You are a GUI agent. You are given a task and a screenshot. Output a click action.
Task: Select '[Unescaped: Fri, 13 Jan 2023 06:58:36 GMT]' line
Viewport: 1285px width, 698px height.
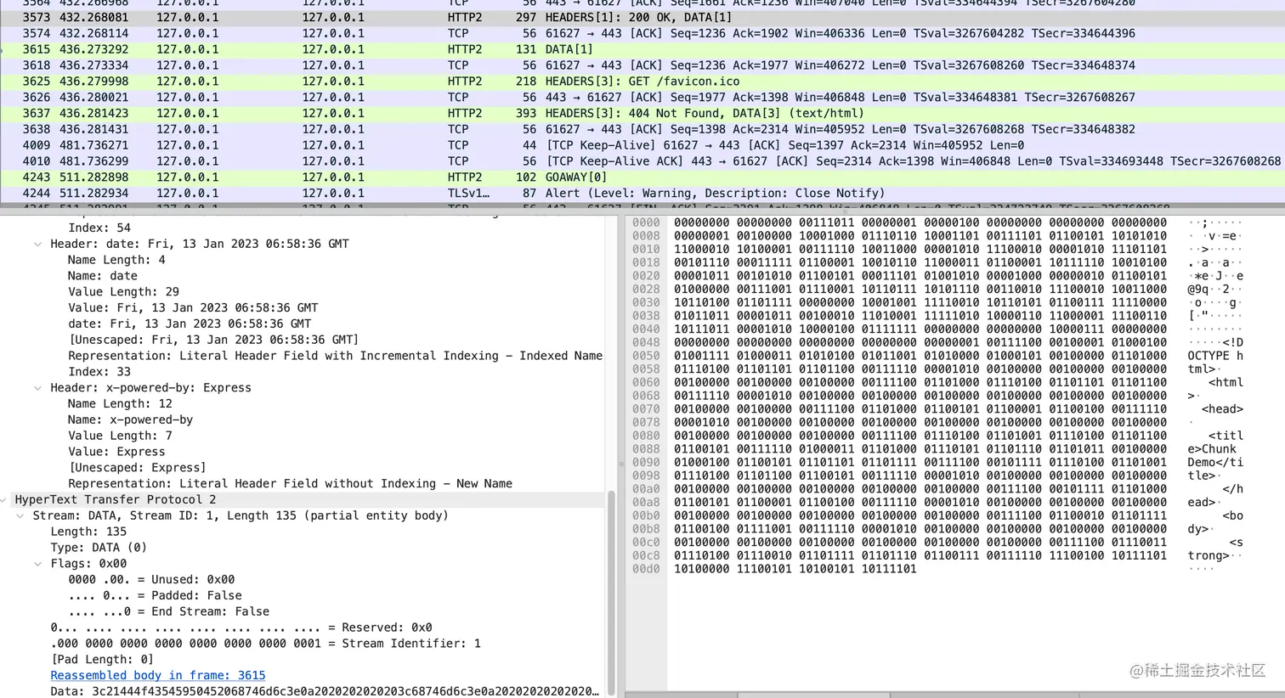213,340
